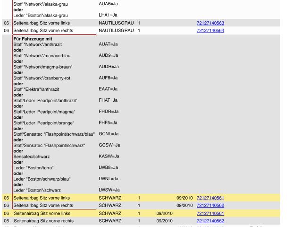Select the 'Für Fahrzeuge mit' heading
Viewport: 302px width, 227px height.
[35, 38]
